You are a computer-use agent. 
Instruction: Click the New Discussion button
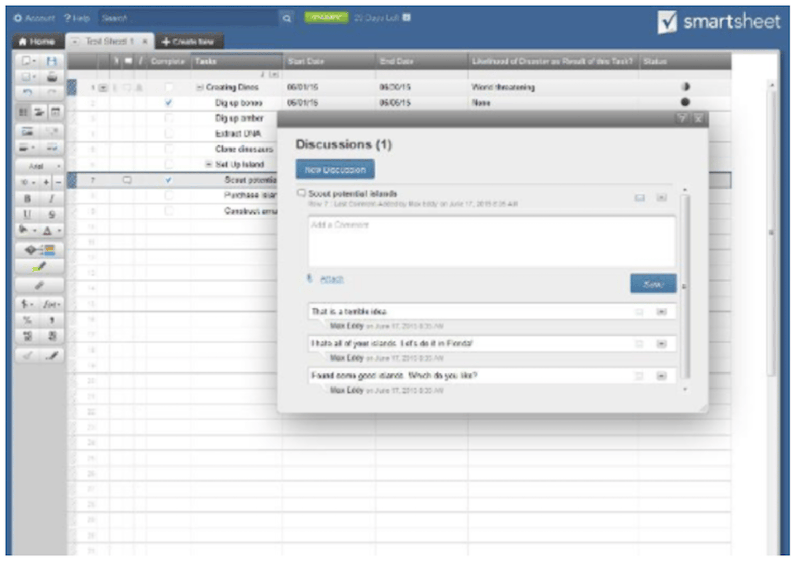click(x=335, y=169)
